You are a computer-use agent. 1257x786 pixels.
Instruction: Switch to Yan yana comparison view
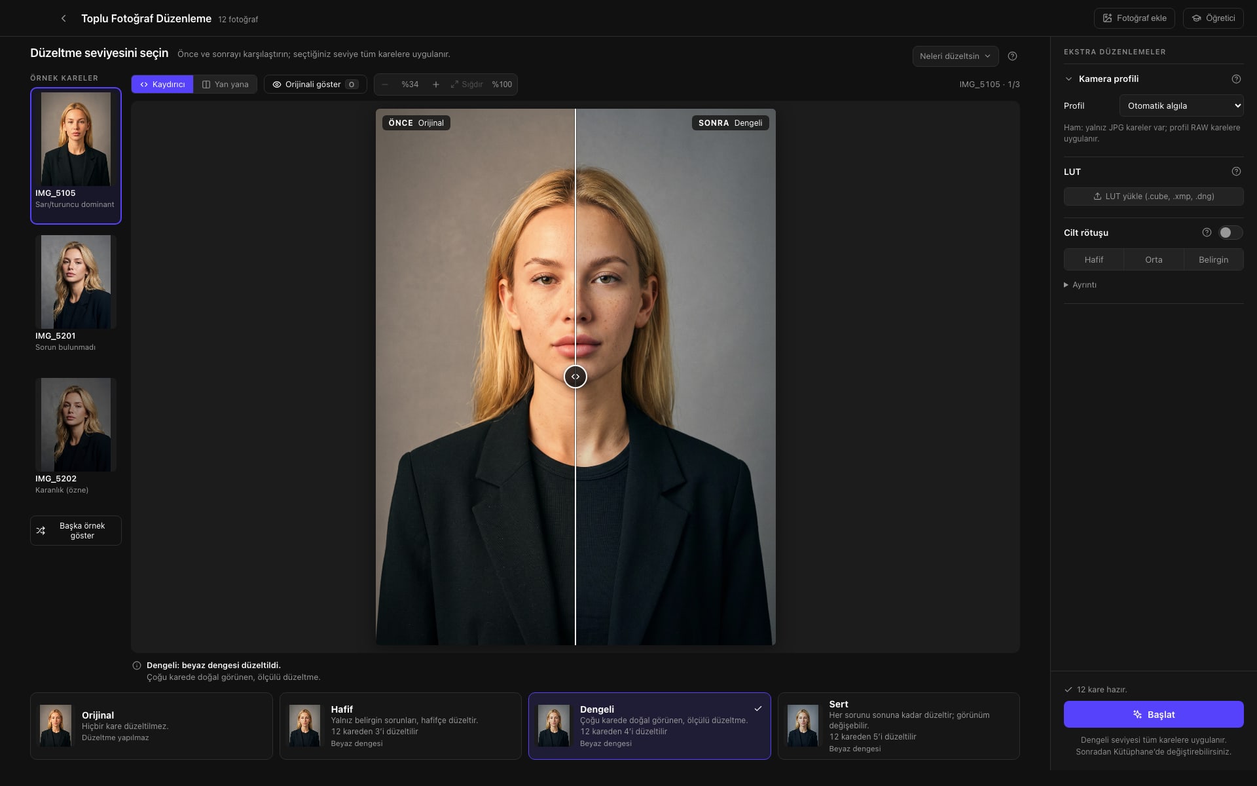pyautogui.click(x=225, y=84)
